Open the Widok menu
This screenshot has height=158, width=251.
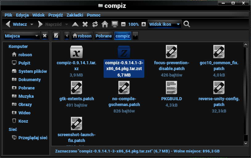39,15
